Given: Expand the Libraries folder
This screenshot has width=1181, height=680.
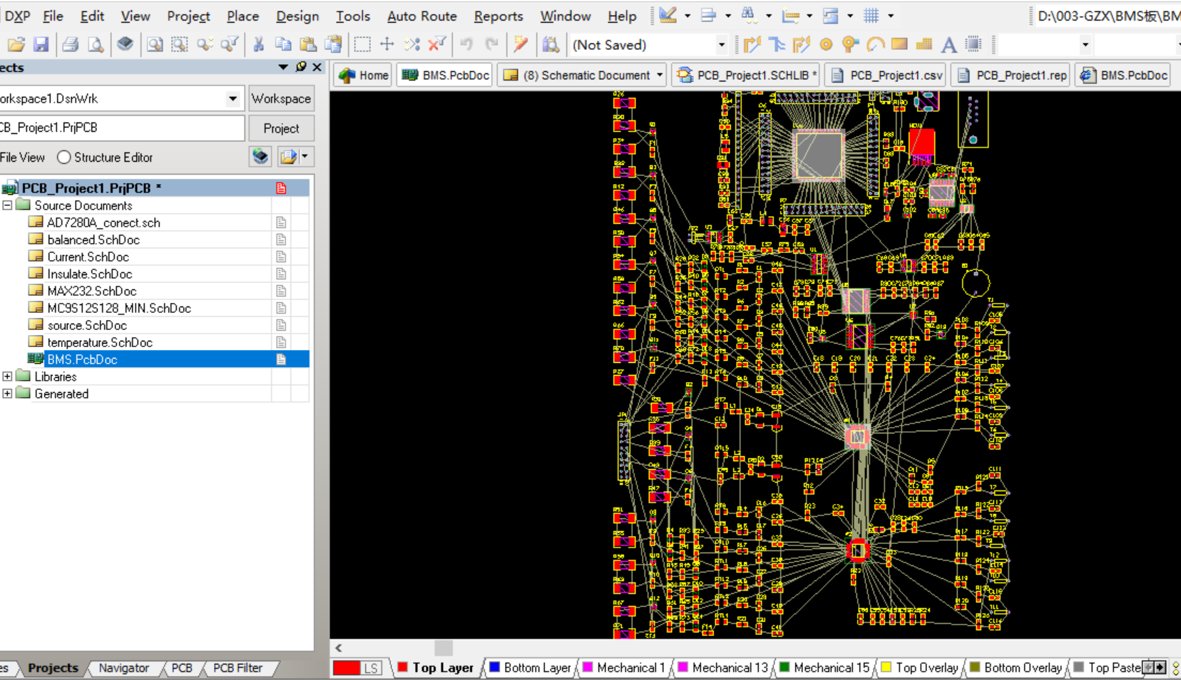Looking at the screenshot, I should point(7,376).
